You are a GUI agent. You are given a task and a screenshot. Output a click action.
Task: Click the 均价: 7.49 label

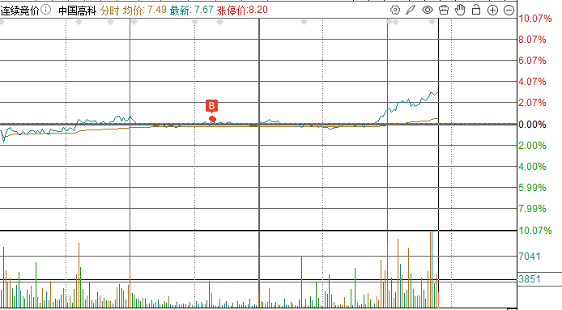[x=145, y=10]
